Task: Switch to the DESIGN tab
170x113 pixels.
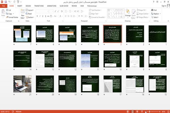Action: (28, 6)
